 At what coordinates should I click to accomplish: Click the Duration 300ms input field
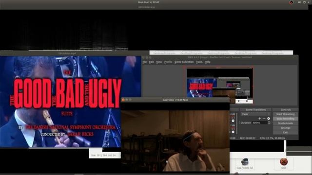pos(260,123)
